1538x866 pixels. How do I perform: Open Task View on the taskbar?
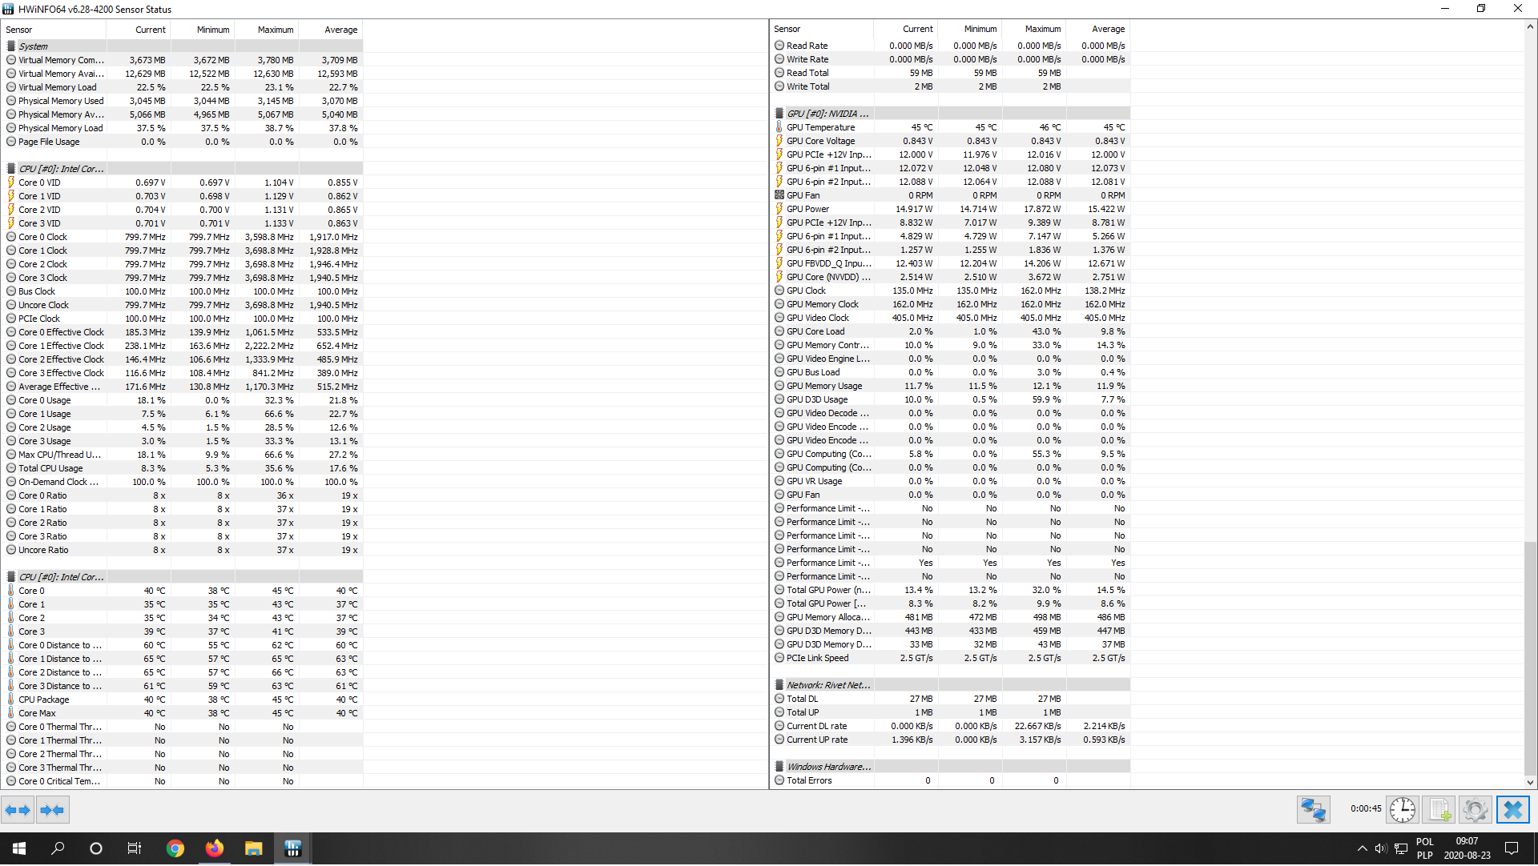(135, 849)
